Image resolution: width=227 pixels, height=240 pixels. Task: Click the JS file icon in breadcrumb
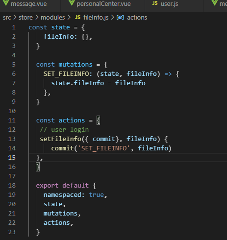[x=77, y=17]
